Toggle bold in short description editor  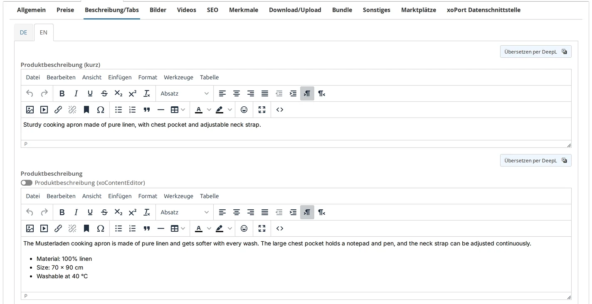[x=62, y=93]
